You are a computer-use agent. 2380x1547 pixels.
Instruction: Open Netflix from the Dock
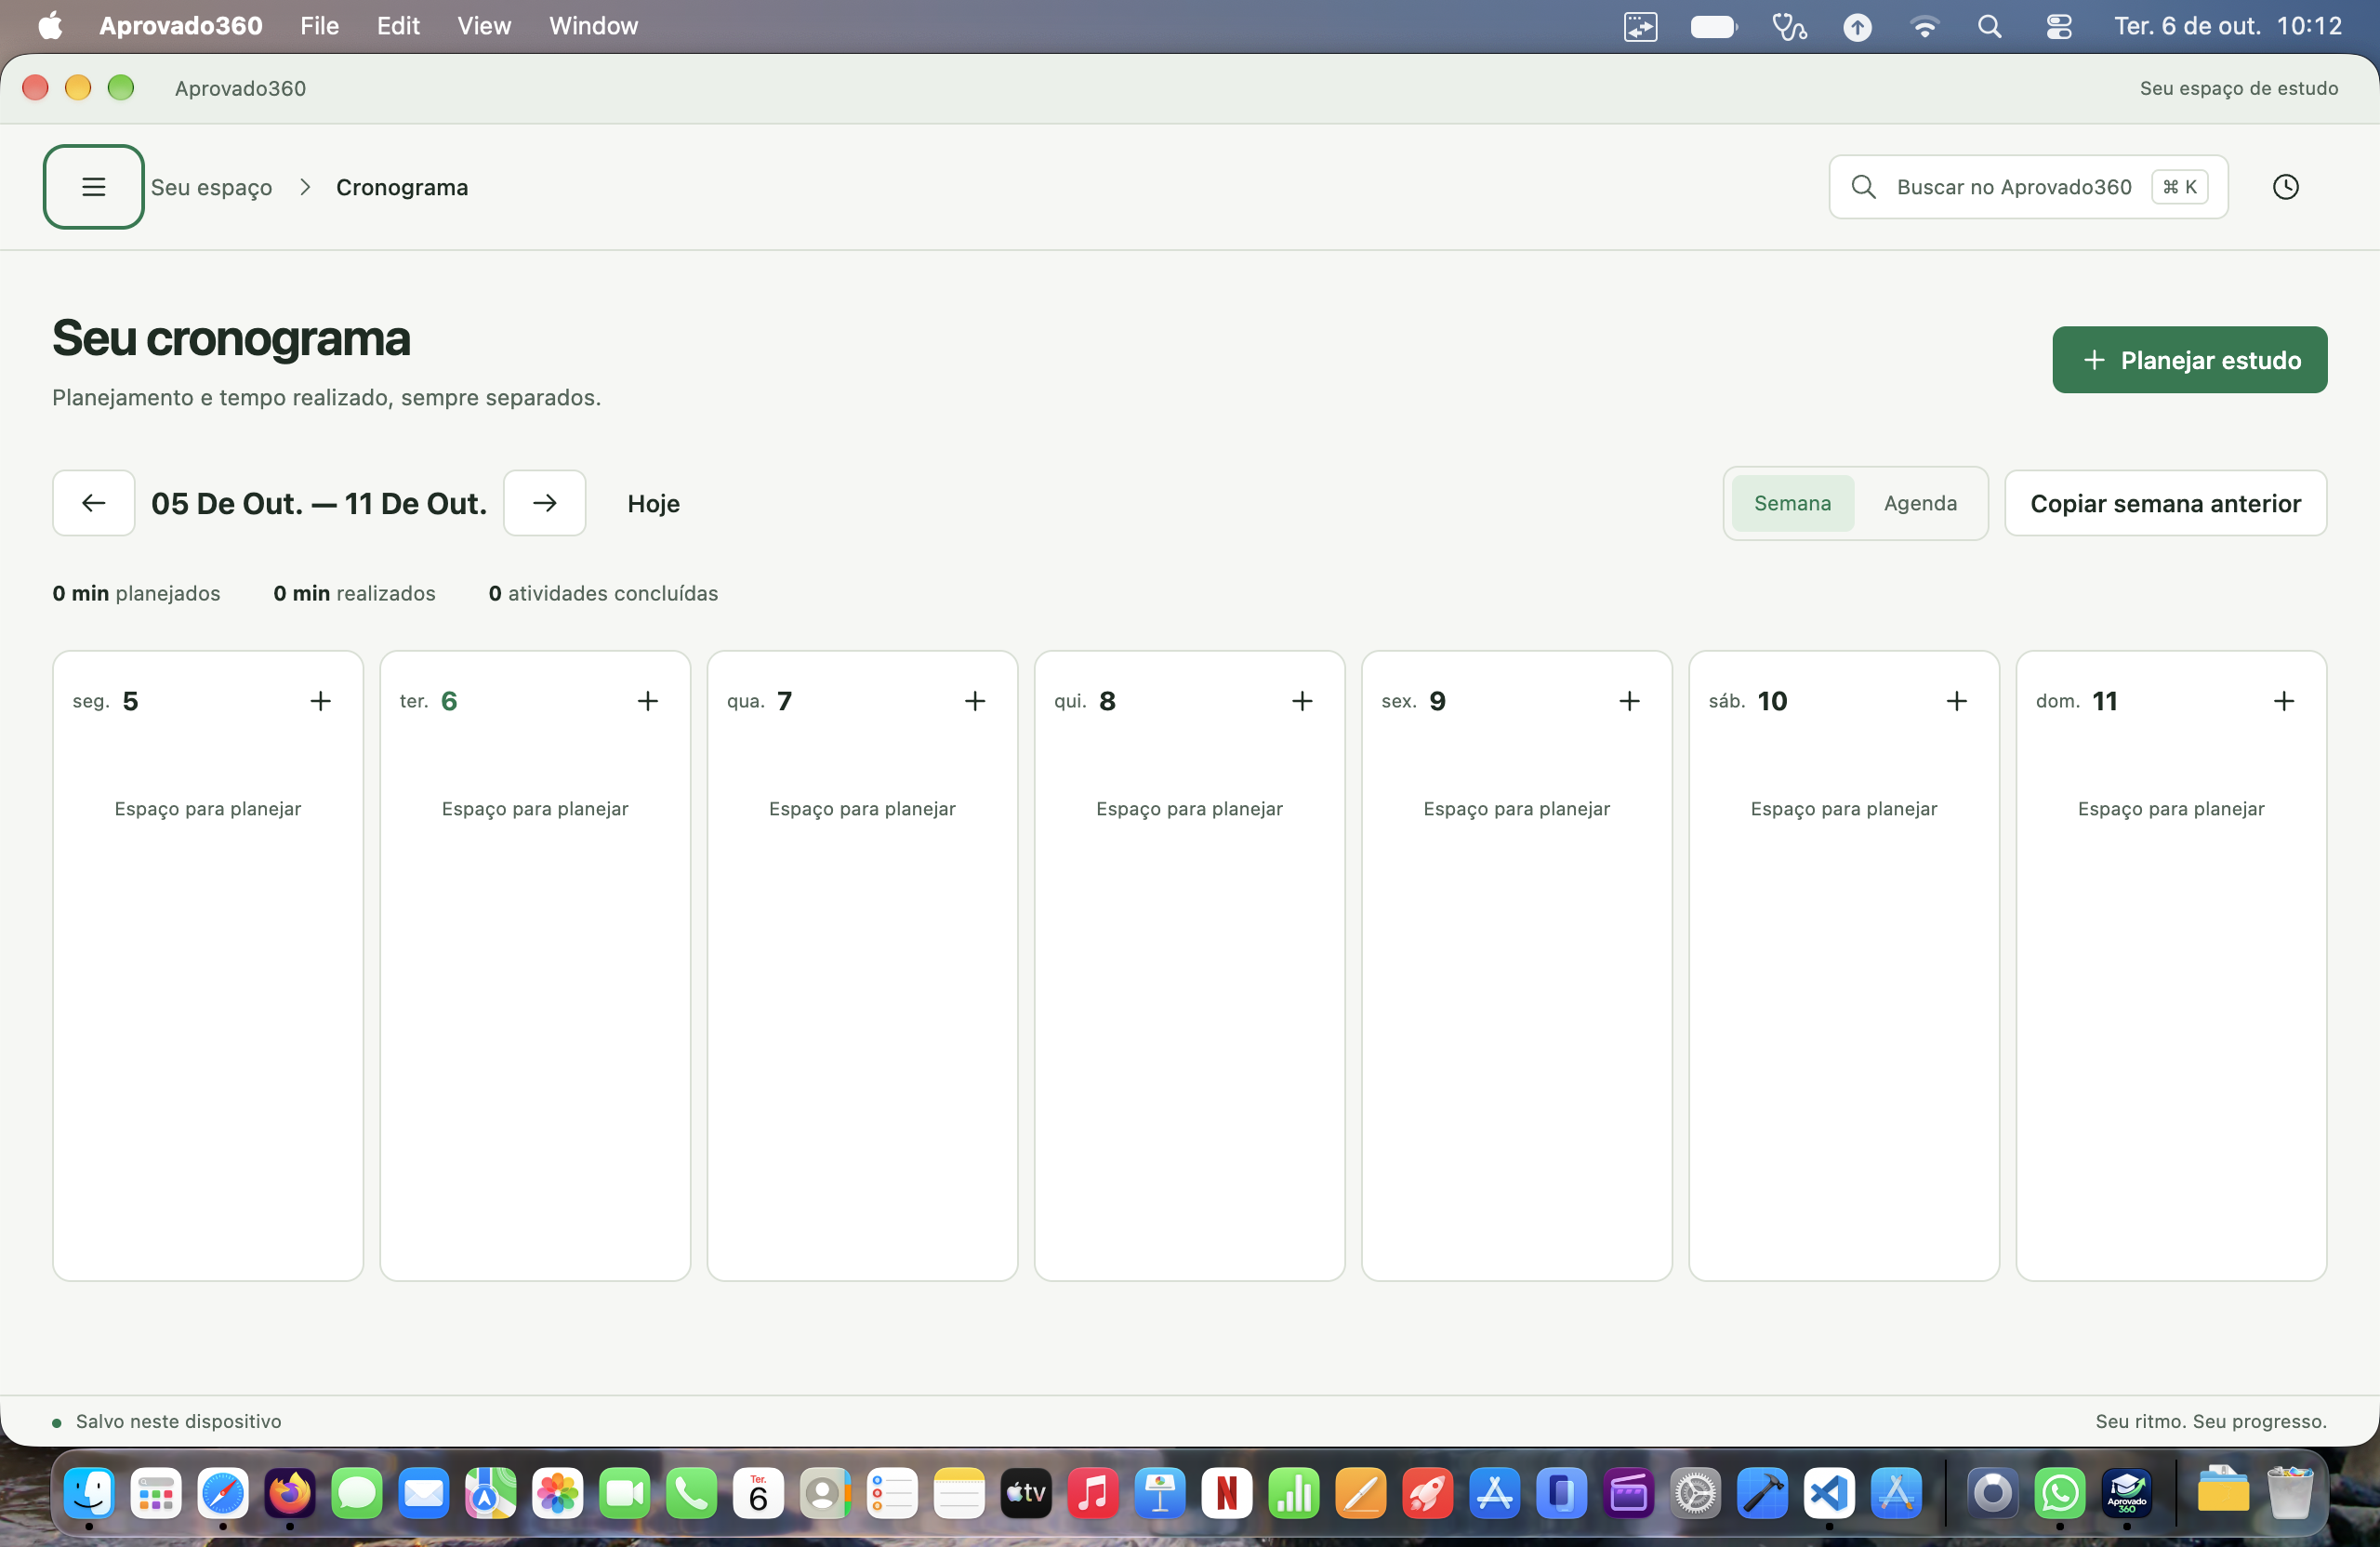click(1226, 1493)
